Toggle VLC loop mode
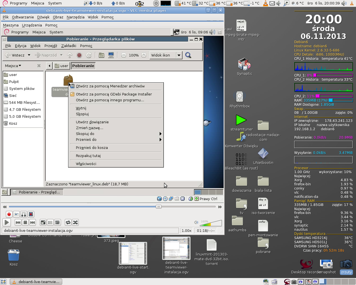Image resolution: width=356 pixels, height=285 pixels. pos(68,222)
